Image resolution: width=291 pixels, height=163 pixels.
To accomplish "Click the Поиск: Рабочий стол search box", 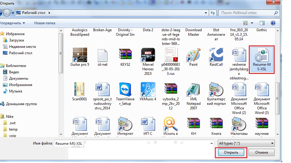I will [249, 13].
